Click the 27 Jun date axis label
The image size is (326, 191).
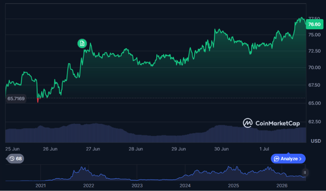pyautogui.click(x=93, y=149)
